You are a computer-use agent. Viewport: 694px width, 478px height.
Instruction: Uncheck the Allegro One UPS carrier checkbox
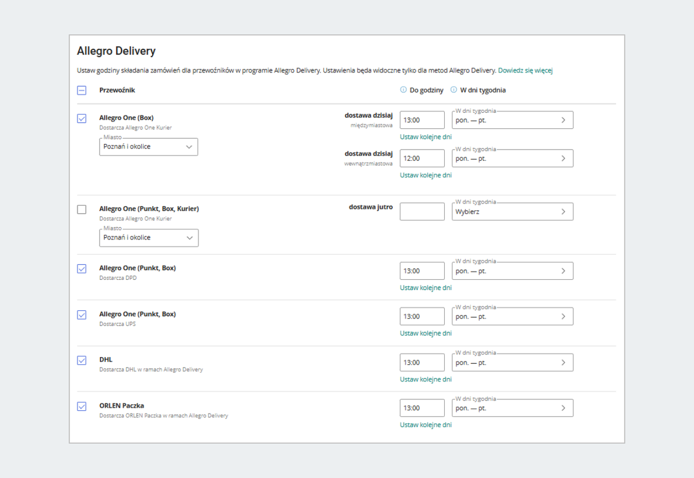coord(82,315)
